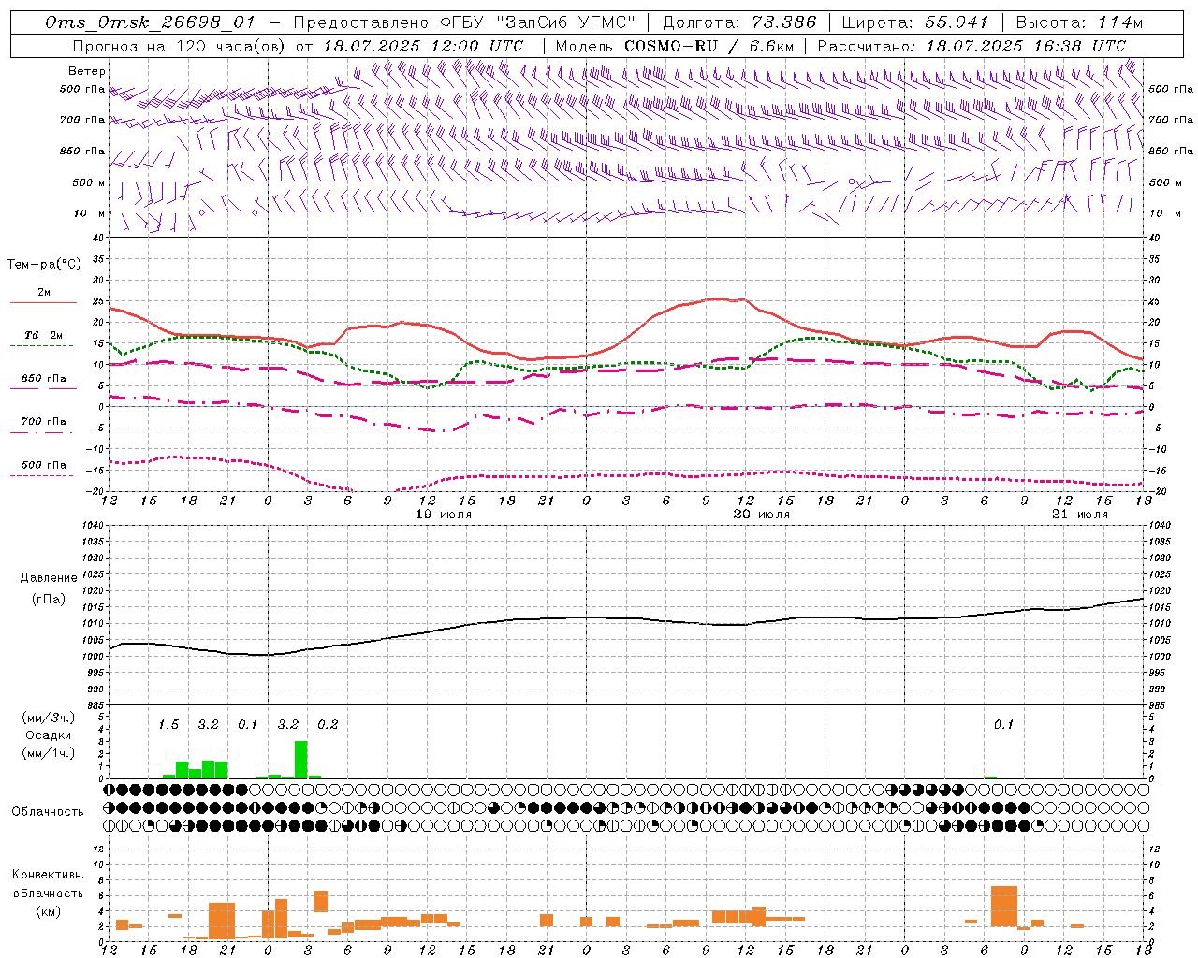1198x958 pixels.
Task: Click the Td 2м legend label
Action: (44, 335)
